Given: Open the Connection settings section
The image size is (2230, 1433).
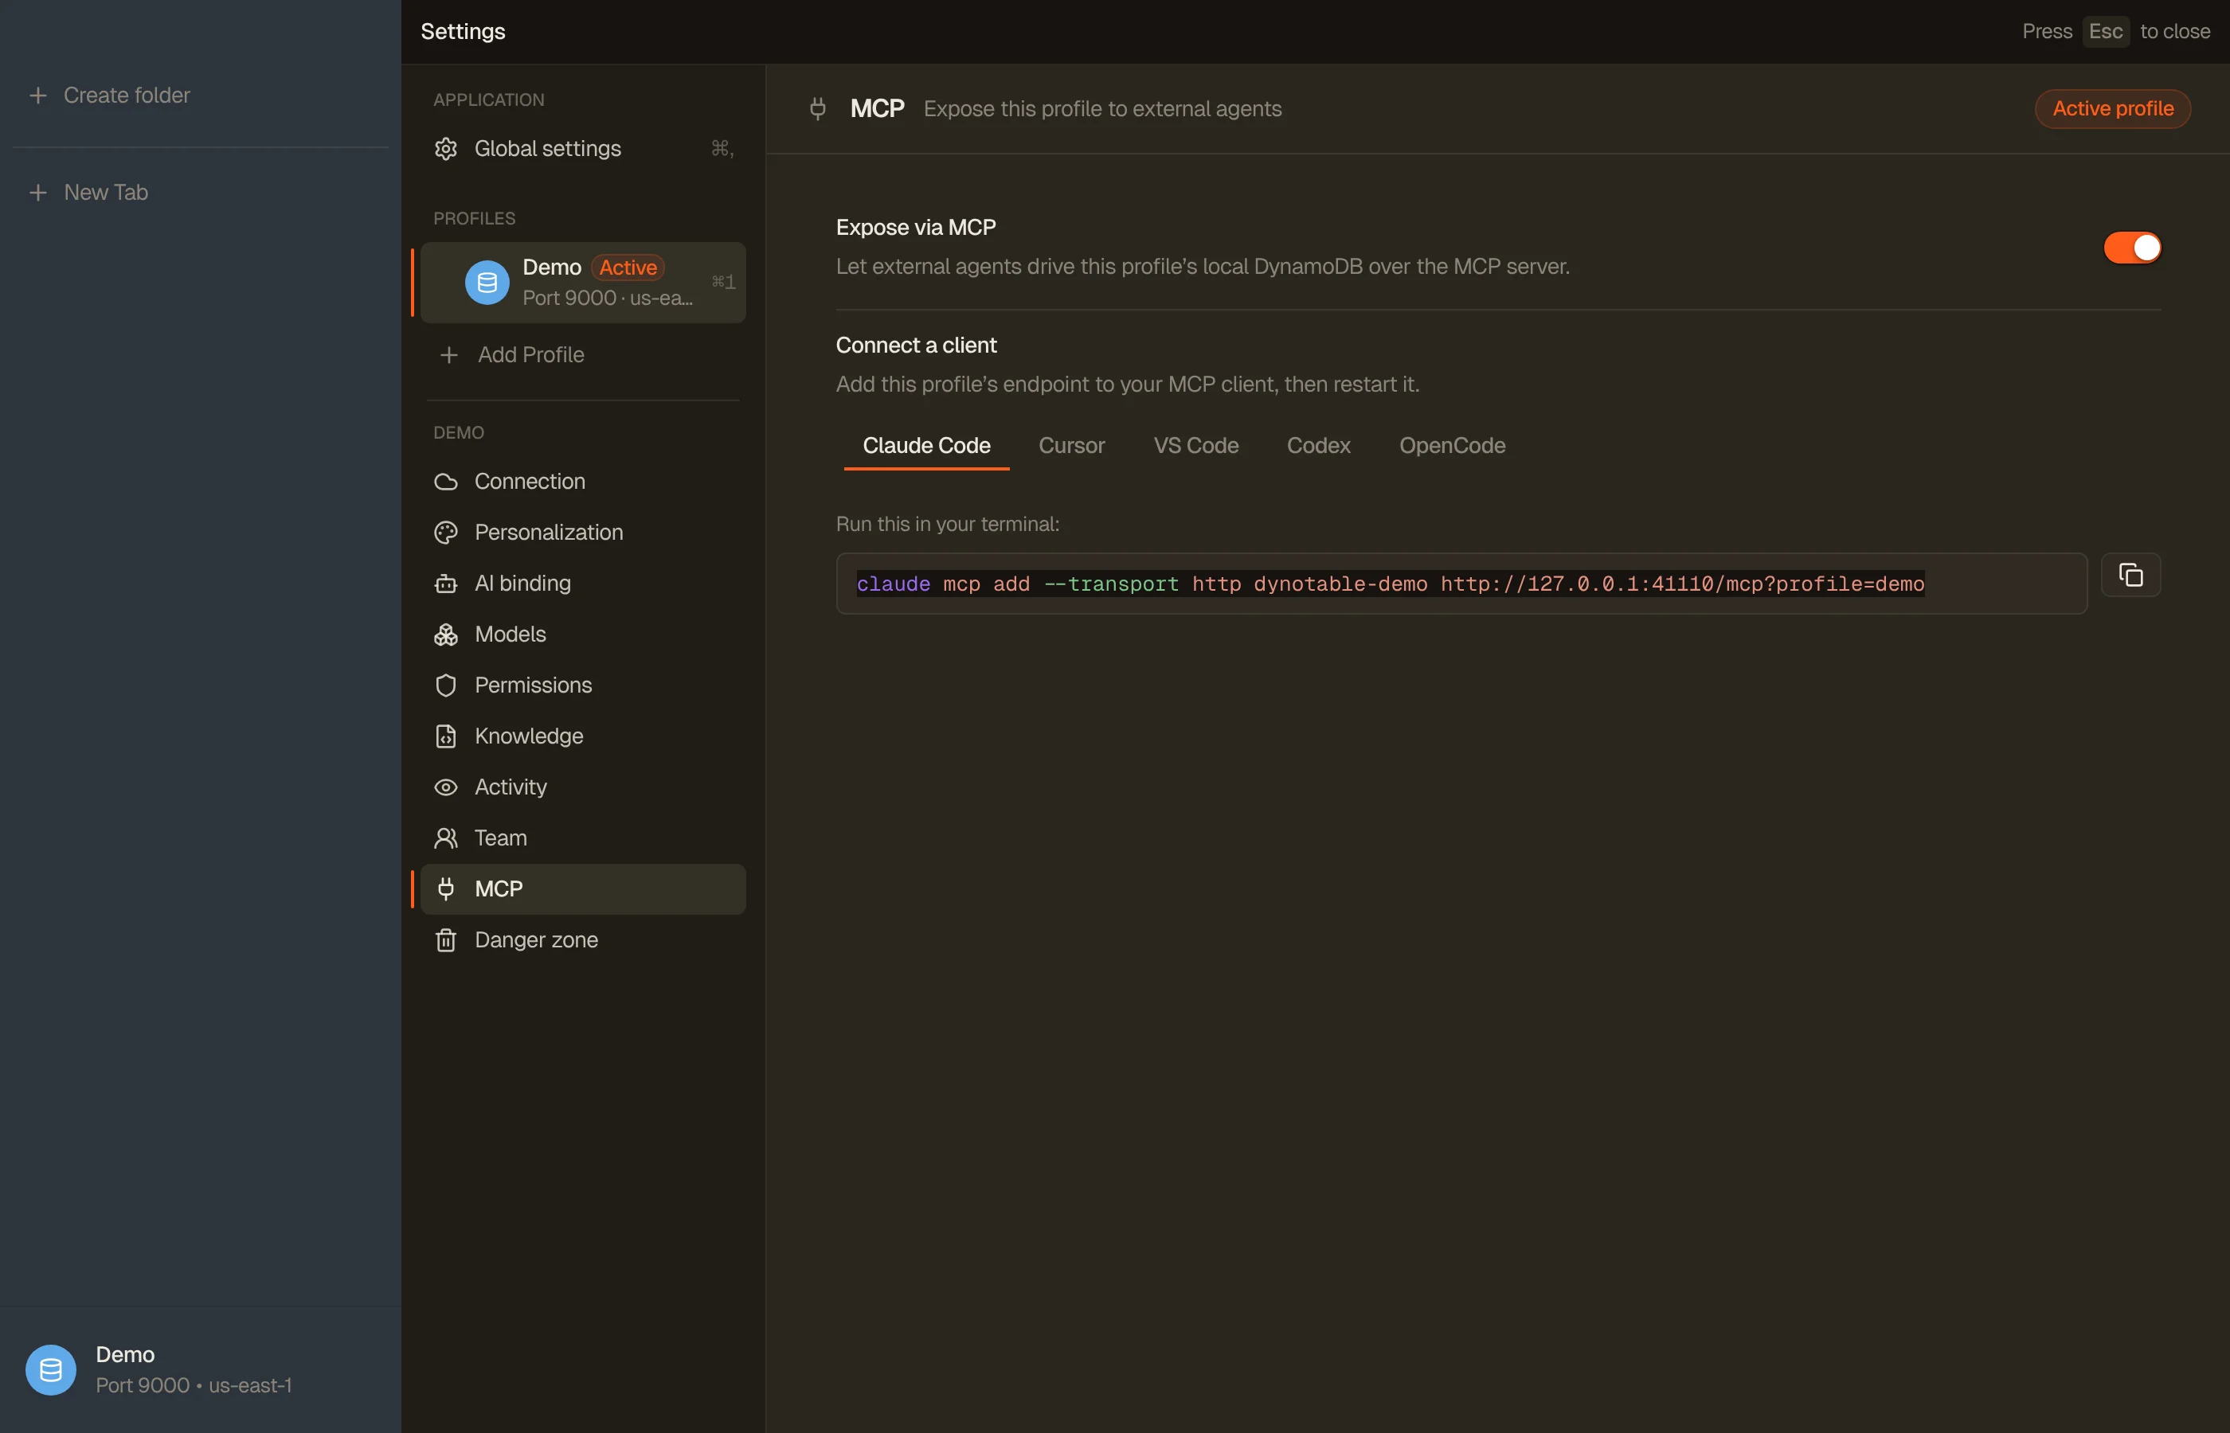Looking at the screenshot, I should [584, 481].
